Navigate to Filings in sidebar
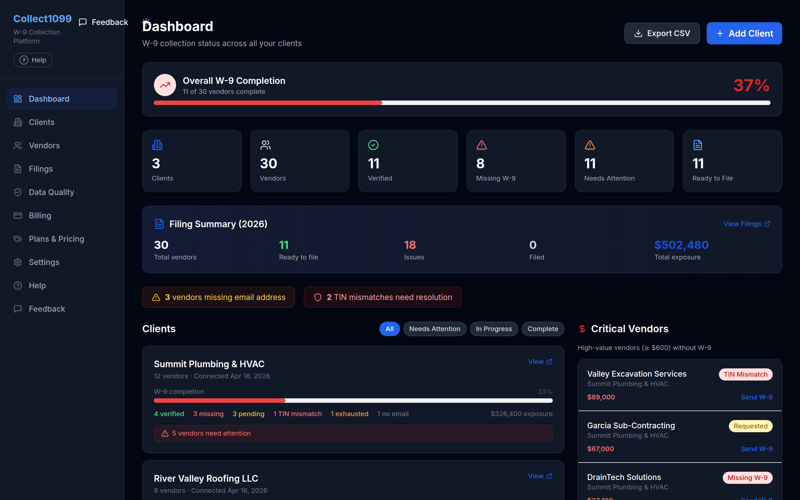 [62, 169]
